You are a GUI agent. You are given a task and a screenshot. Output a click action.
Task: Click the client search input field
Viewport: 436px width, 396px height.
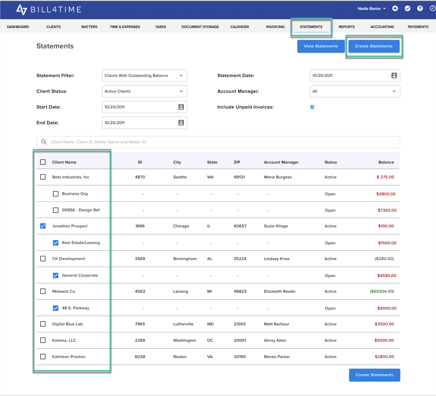point(218,142)
